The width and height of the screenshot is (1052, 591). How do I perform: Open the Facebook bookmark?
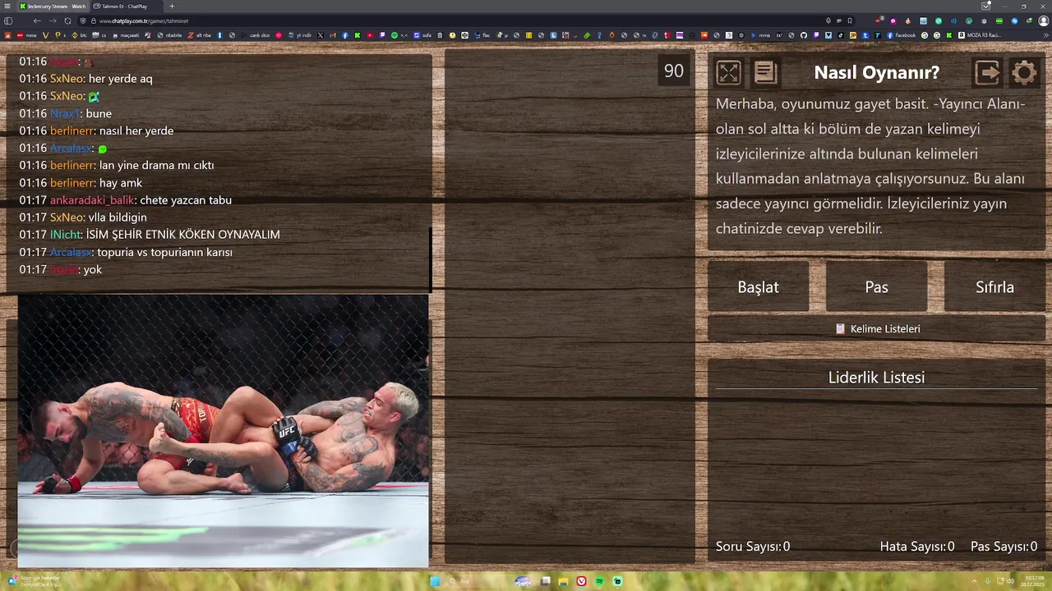(x=901, y=35)
